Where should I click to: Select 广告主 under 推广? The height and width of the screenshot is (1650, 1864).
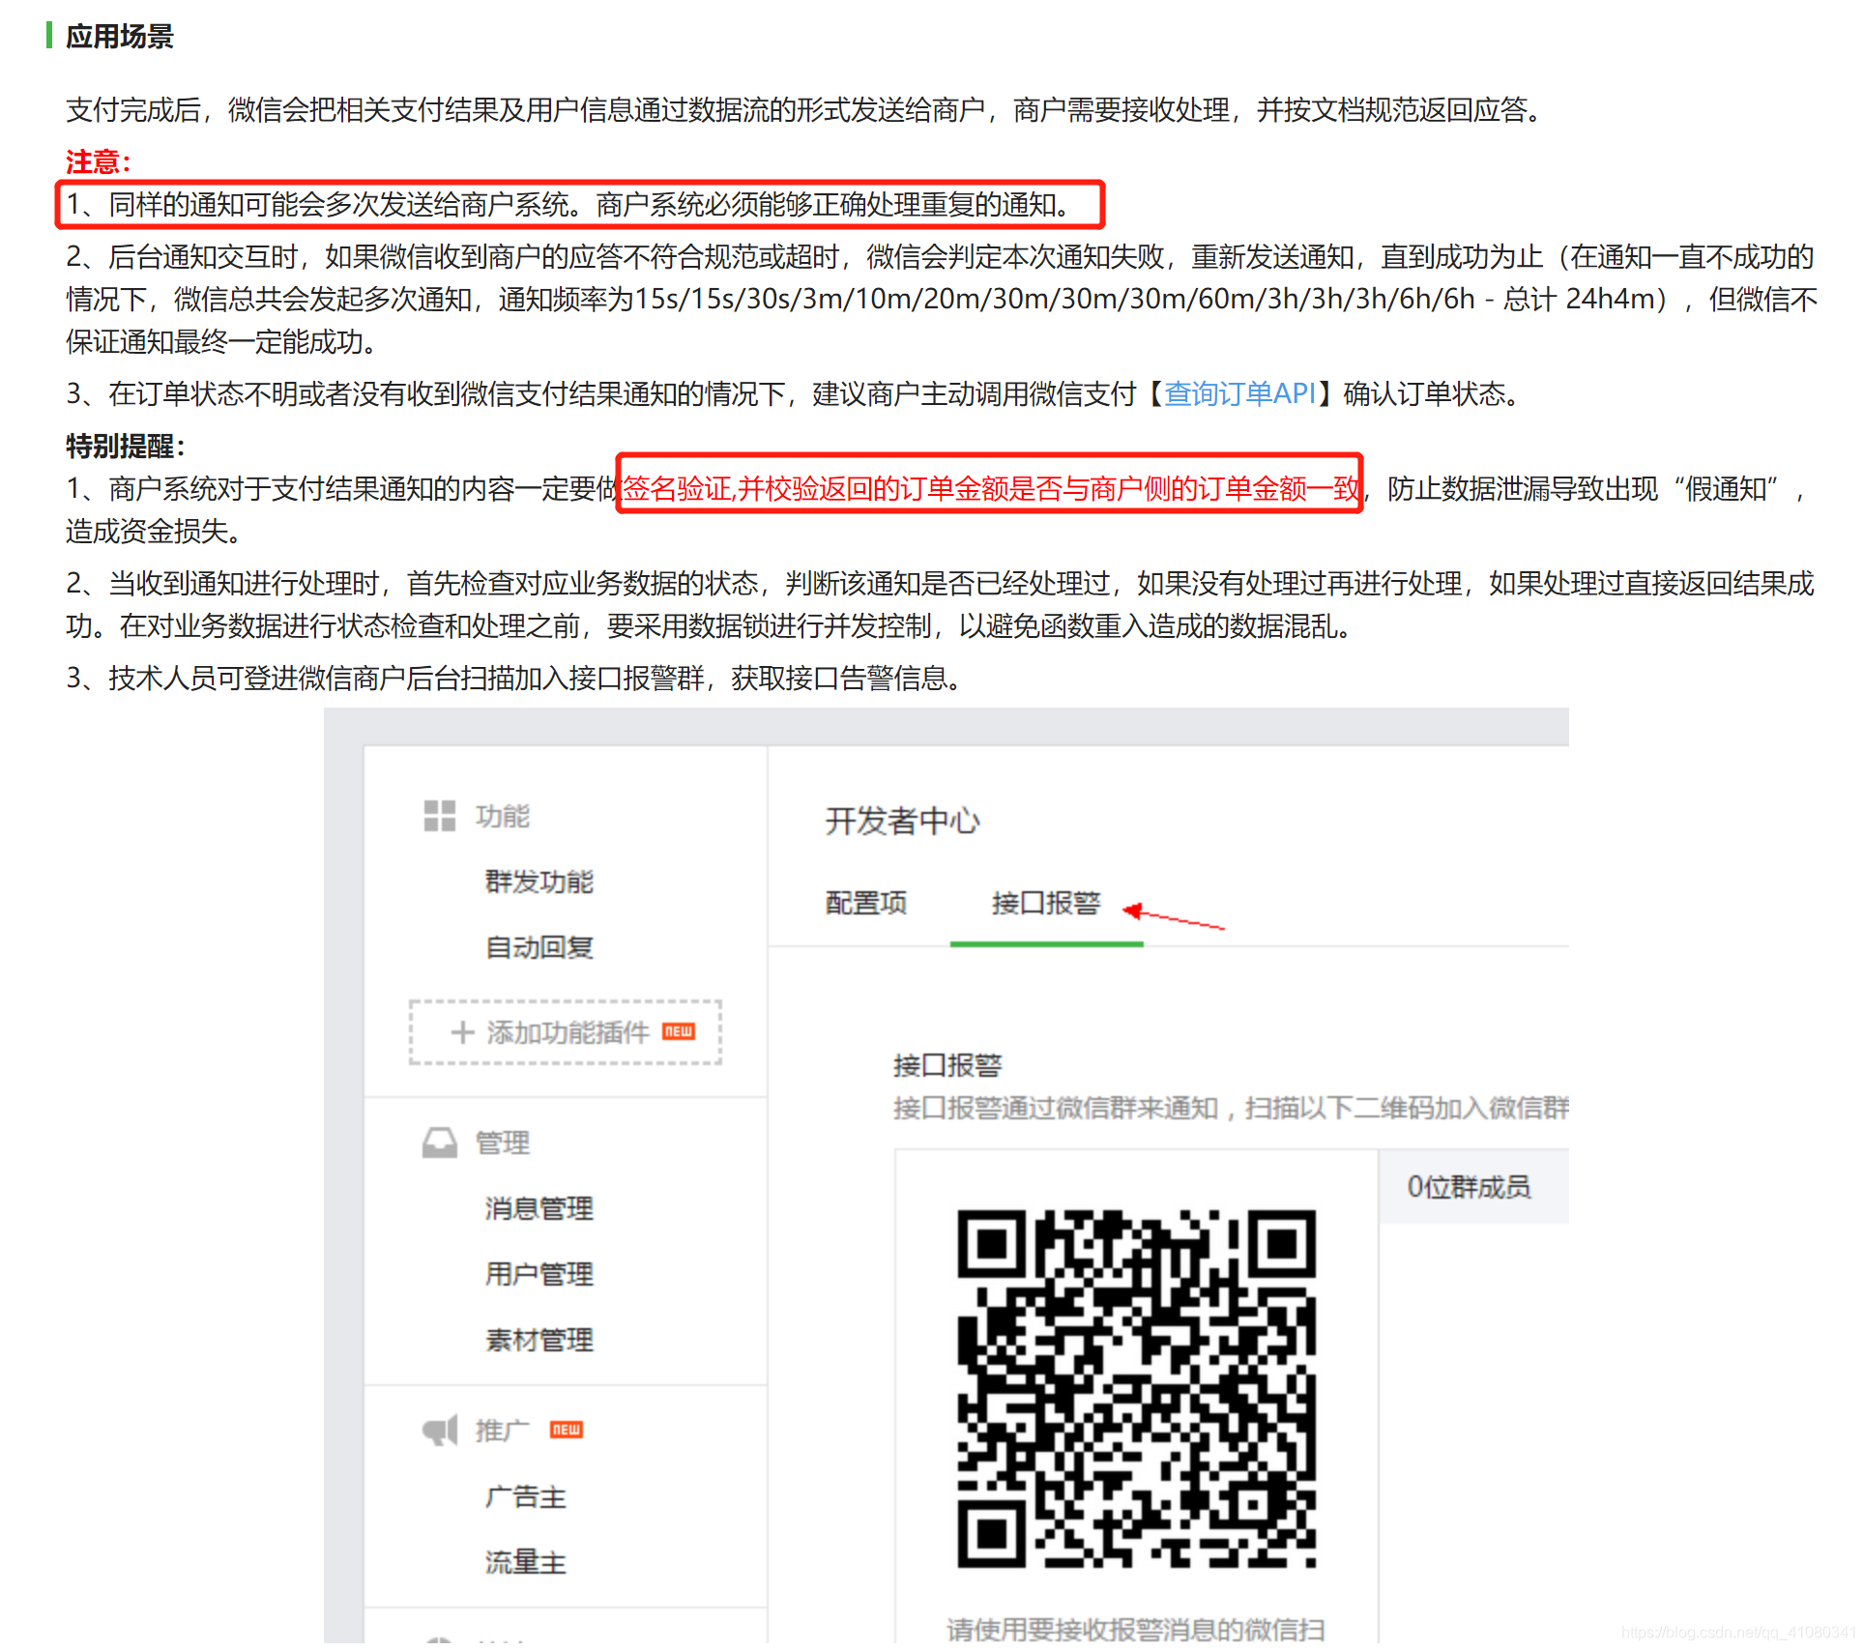coord(525,1496)
